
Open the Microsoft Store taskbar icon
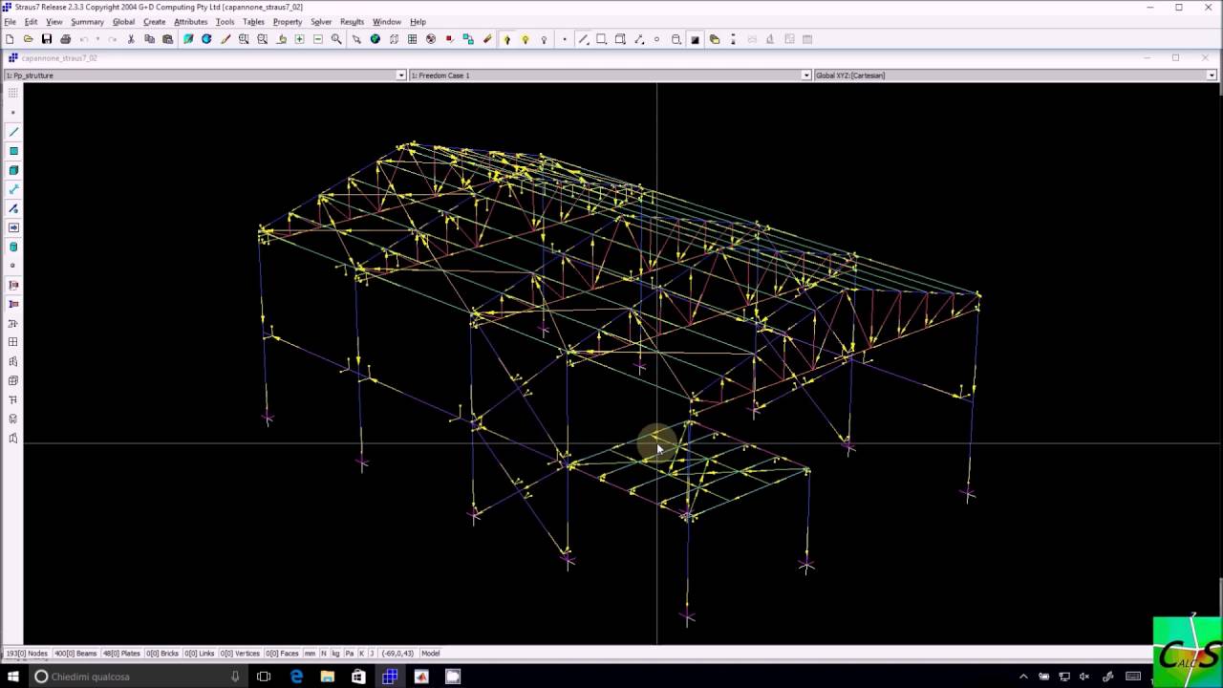pyautogui.click(x=358, y=677)
